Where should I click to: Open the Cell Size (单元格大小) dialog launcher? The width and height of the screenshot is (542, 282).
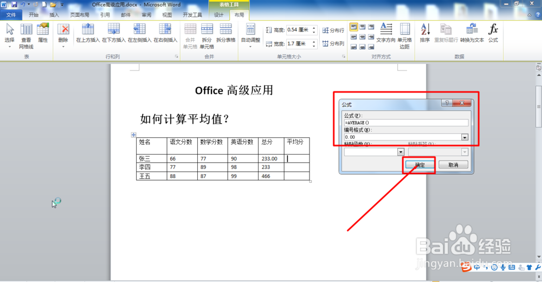[344, 56]
